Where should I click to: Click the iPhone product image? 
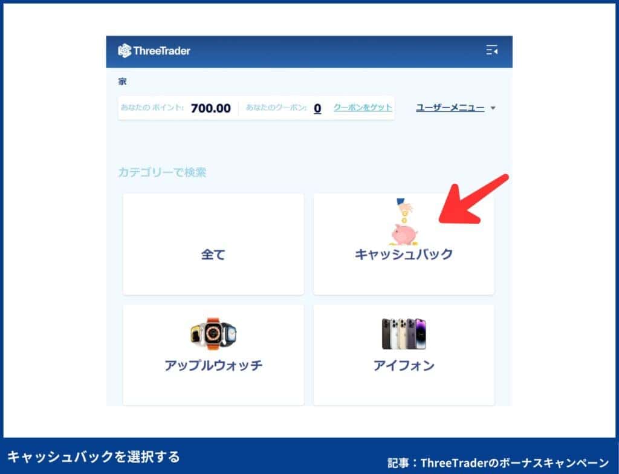[x=404, y=334]
